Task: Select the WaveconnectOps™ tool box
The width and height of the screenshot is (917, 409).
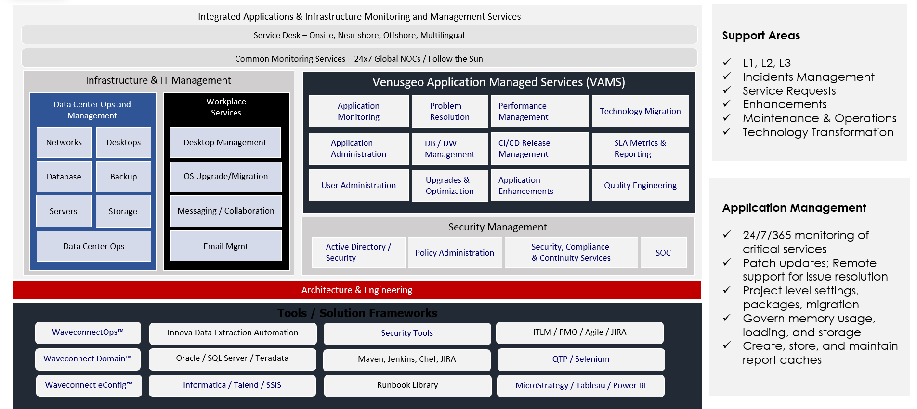Action: 88,332
